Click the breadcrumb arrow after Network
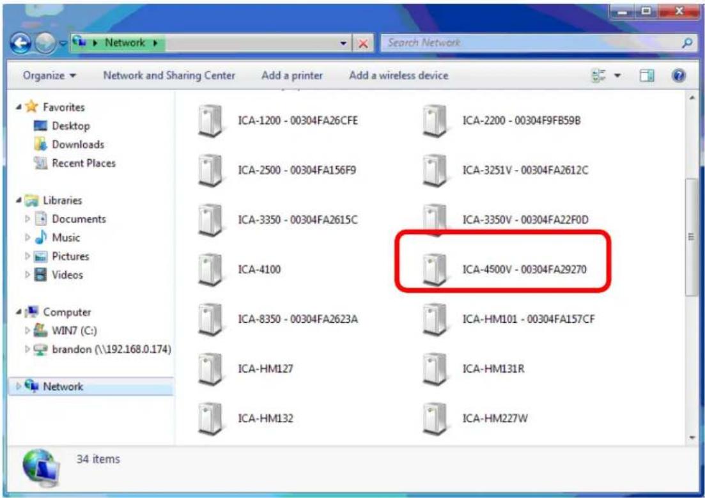This screenshot has width=705, height=498. 155,43
